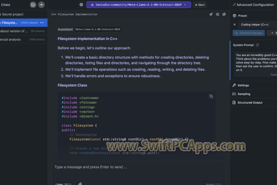The width and height of the screenshot is (277, 185).
Task: Switch the User role selector
Action: pyautogui.click(x=63, y=184)
